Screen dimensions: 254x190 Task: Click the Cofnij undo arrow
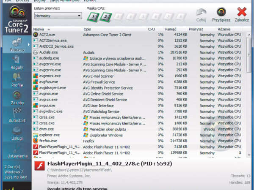(201, 15)
